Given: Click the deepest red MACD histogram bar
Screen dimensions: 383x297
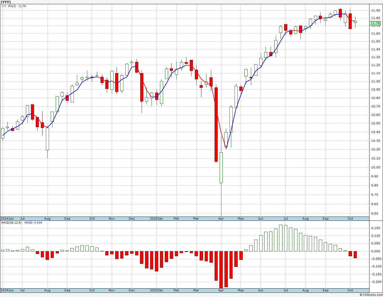Looking at the screenshot, I should (x=221, y=270).
